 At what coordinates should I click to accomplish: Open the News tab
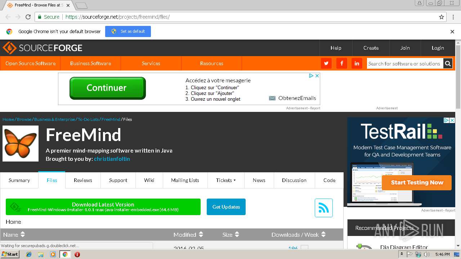259,180
